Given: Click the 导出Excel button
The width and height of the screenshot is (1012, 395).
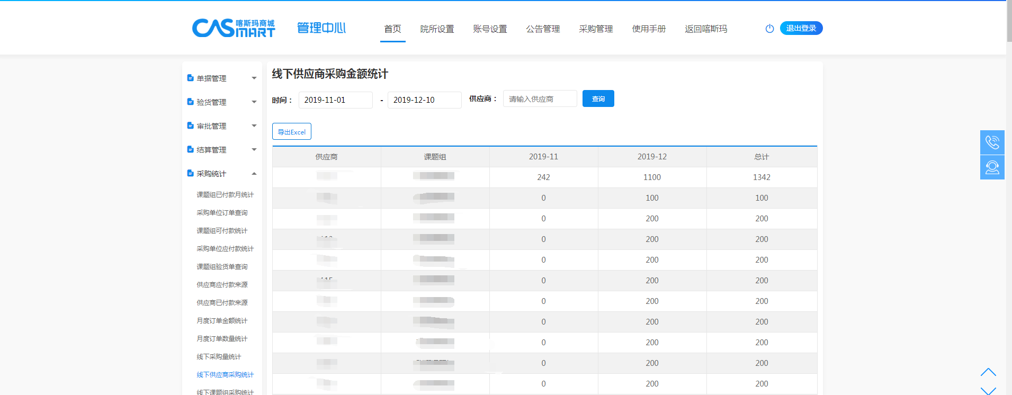Looking at the screenshot, I should (x=292, y=132).
